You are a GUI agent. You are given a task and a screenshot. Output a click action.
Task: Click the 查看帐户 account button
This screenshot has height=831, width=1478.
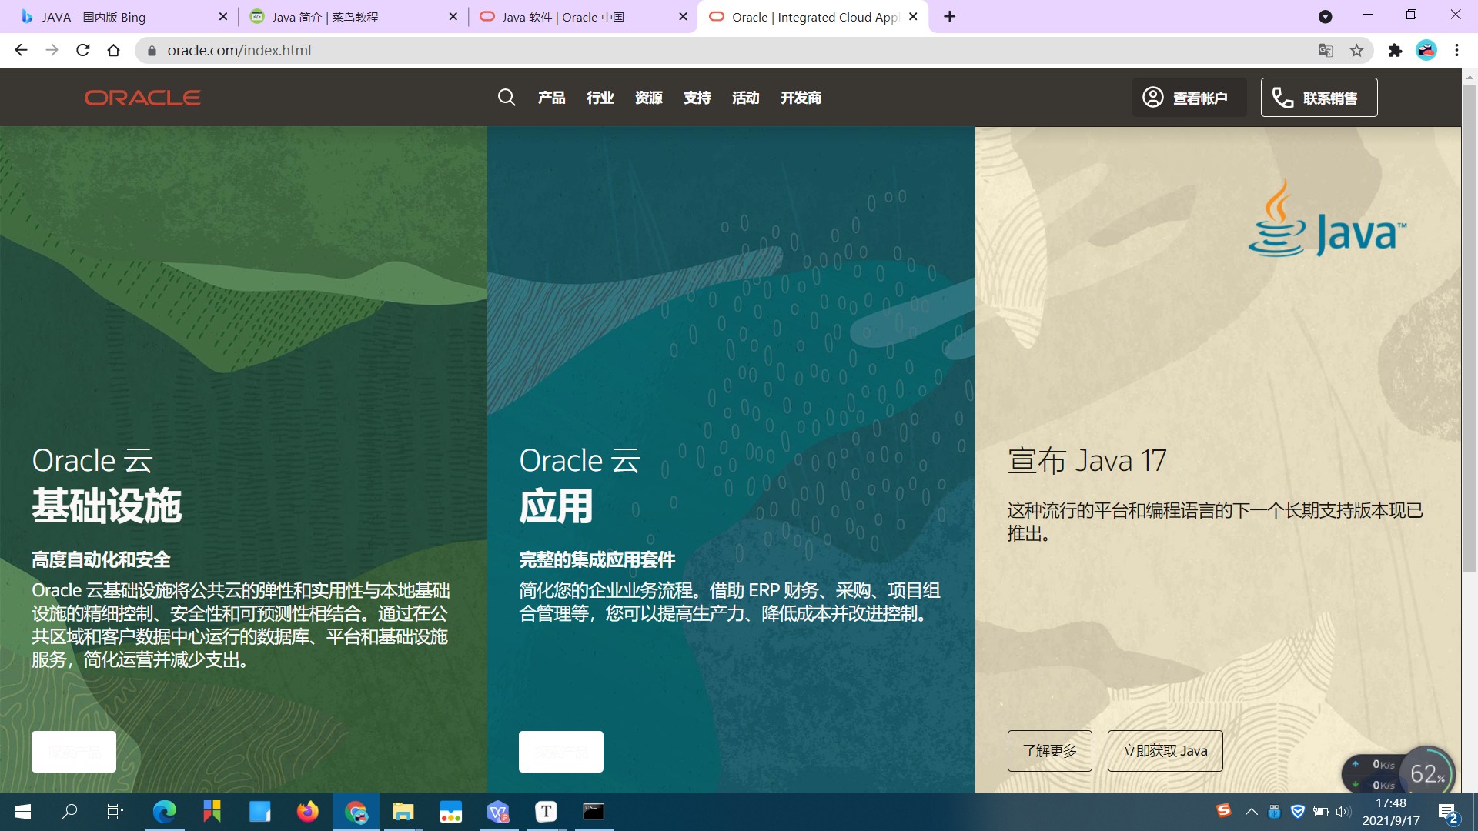(1189, 98)
